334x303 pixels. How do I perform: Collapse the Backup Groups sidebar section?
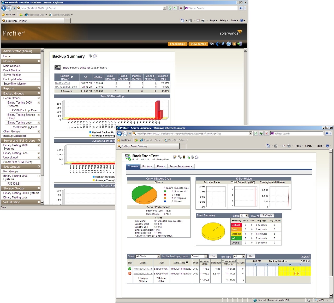[39, 93]
